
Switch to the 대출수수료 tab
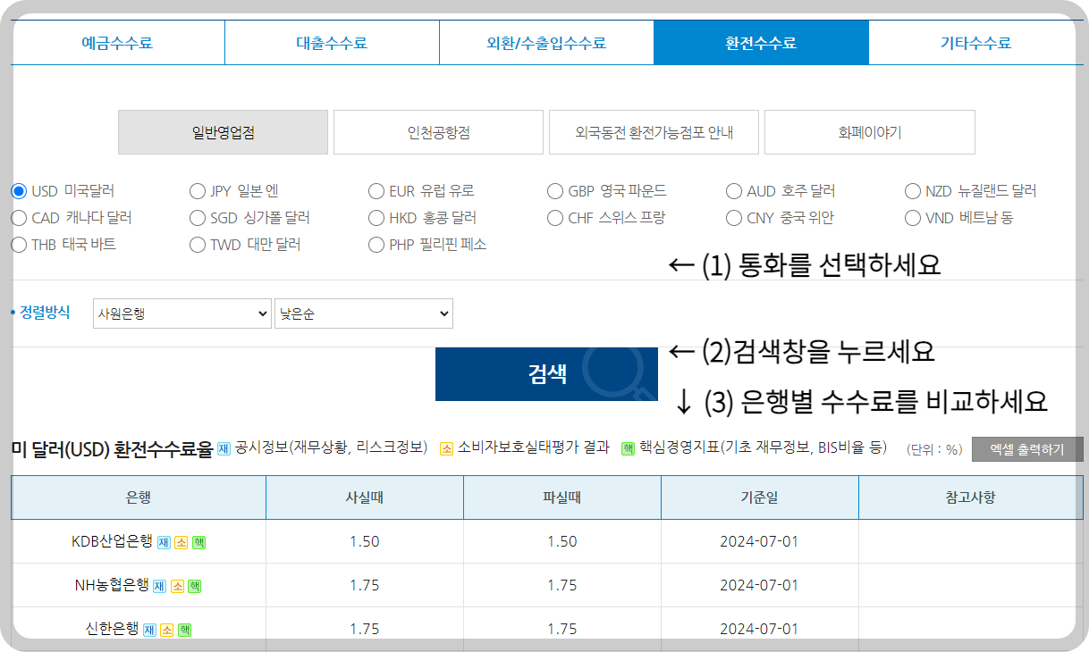pos(331,42)
